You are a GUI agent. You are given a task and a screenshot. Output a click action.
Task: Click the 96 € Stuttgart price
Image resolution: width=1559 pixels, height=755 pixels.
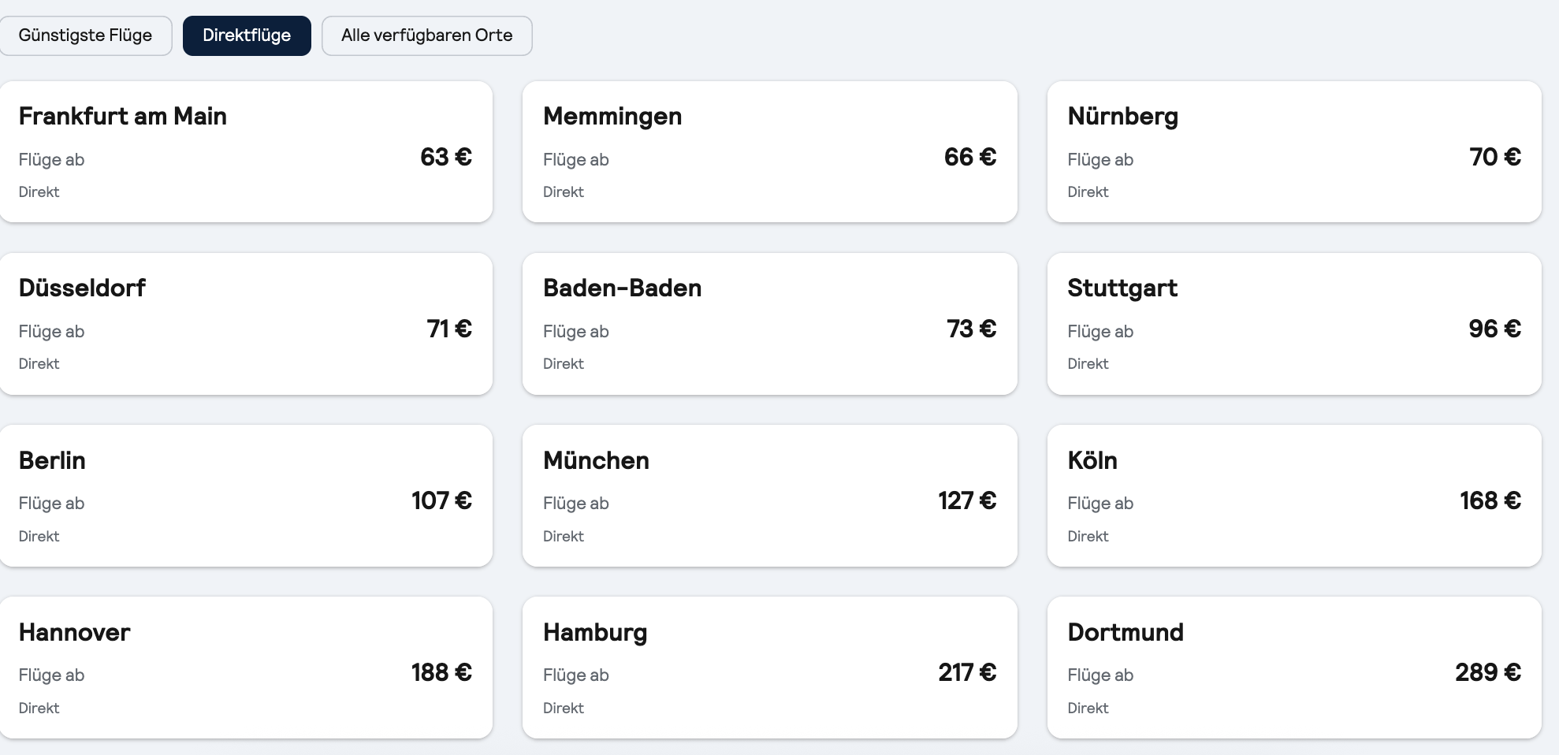coord(1494,329)
